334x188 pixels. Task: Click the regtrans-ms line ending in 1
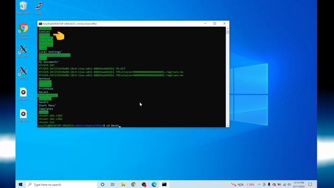pyautogui.click(x=111, y=72)
